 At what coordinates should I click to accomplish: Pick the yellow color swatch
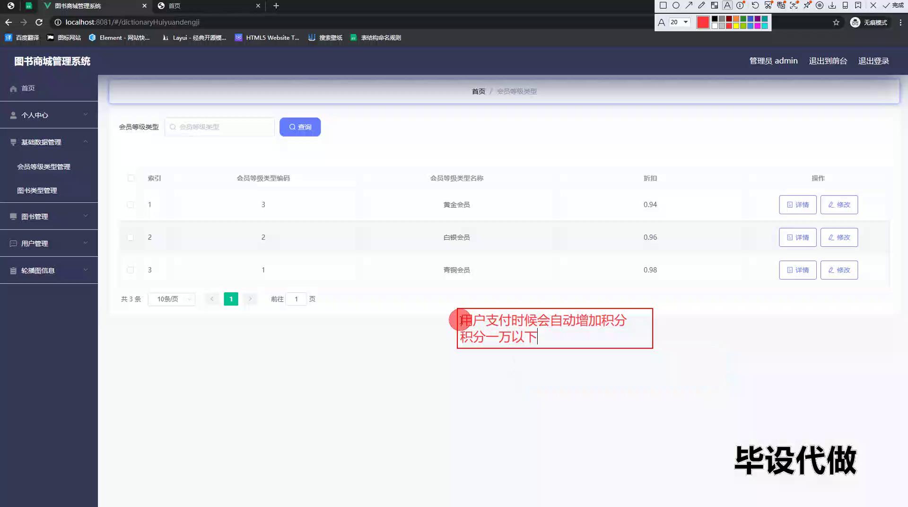tap(736, 26)
